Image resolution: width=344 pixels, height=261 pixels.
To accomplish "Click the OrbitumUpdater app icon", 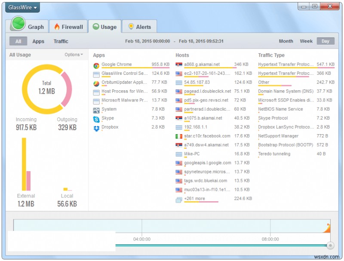I will tap(96, 83).
